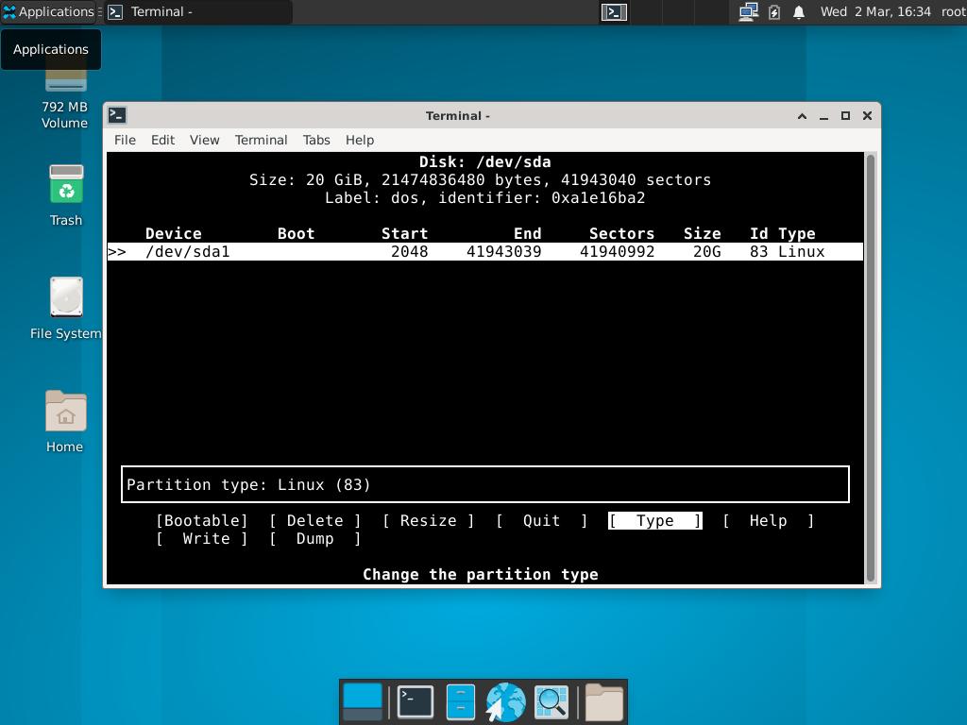Launch the Web Browser globe icon in dock
This screenshot has width=967, height=725.
(x=505, y=701)
